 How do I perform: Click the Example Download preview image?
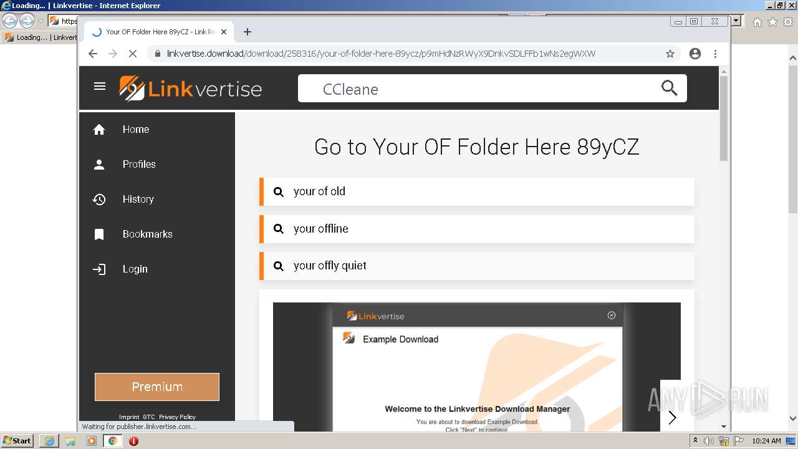pyautogui.click(x=477, y=367)
